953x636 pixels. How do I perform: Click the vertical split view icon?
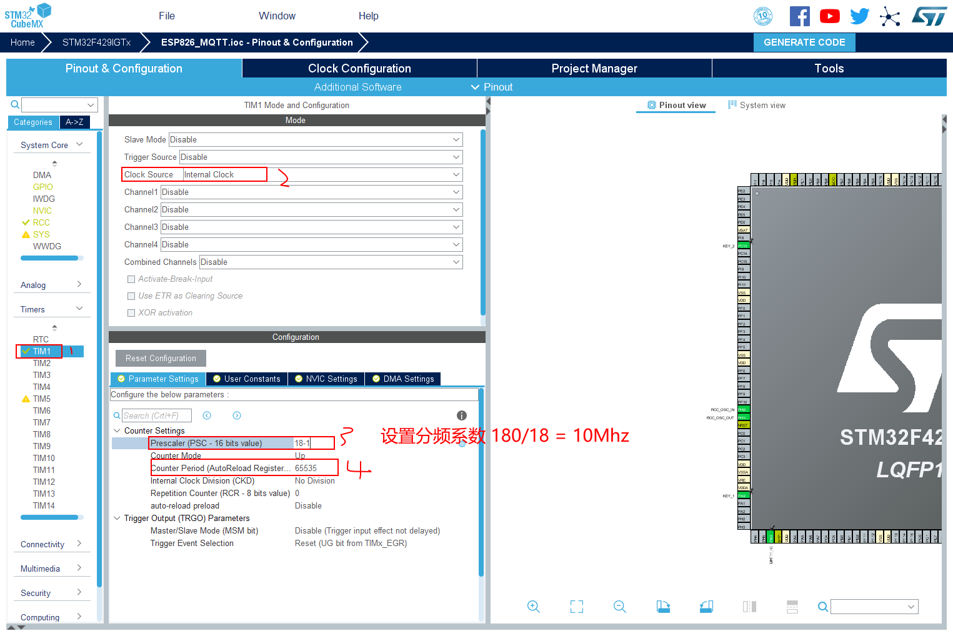[749, 607]
